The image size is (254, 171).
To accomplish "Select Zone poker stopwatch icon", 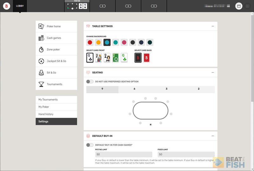I will pyautogui.click(x=41, y=49).
